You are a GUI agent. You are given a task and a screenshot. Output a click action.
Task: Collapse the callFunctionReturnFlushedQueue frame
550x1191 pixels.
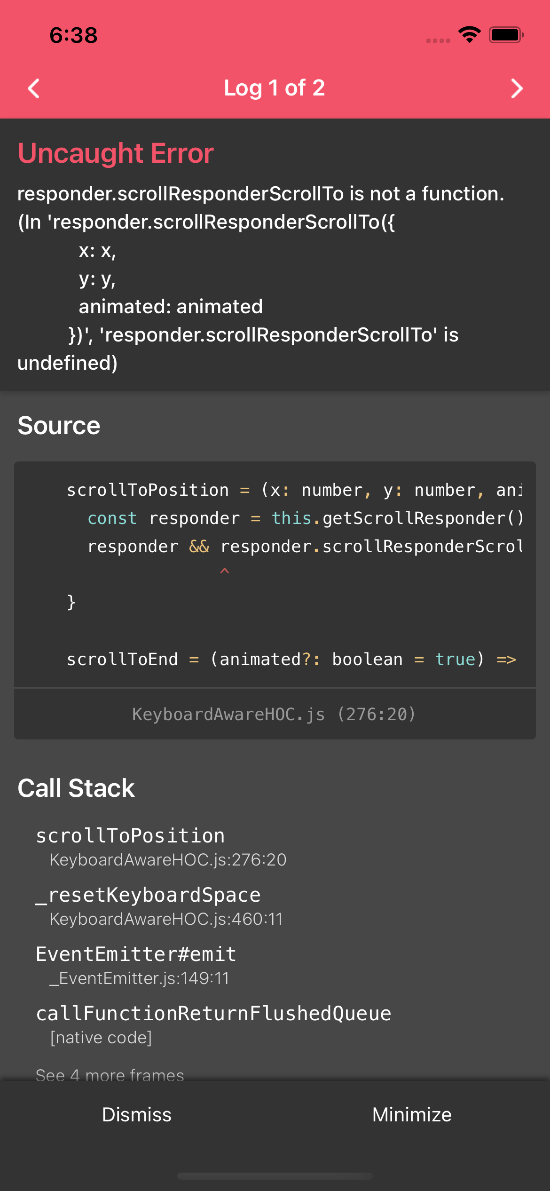click(x=213, y=1013)
